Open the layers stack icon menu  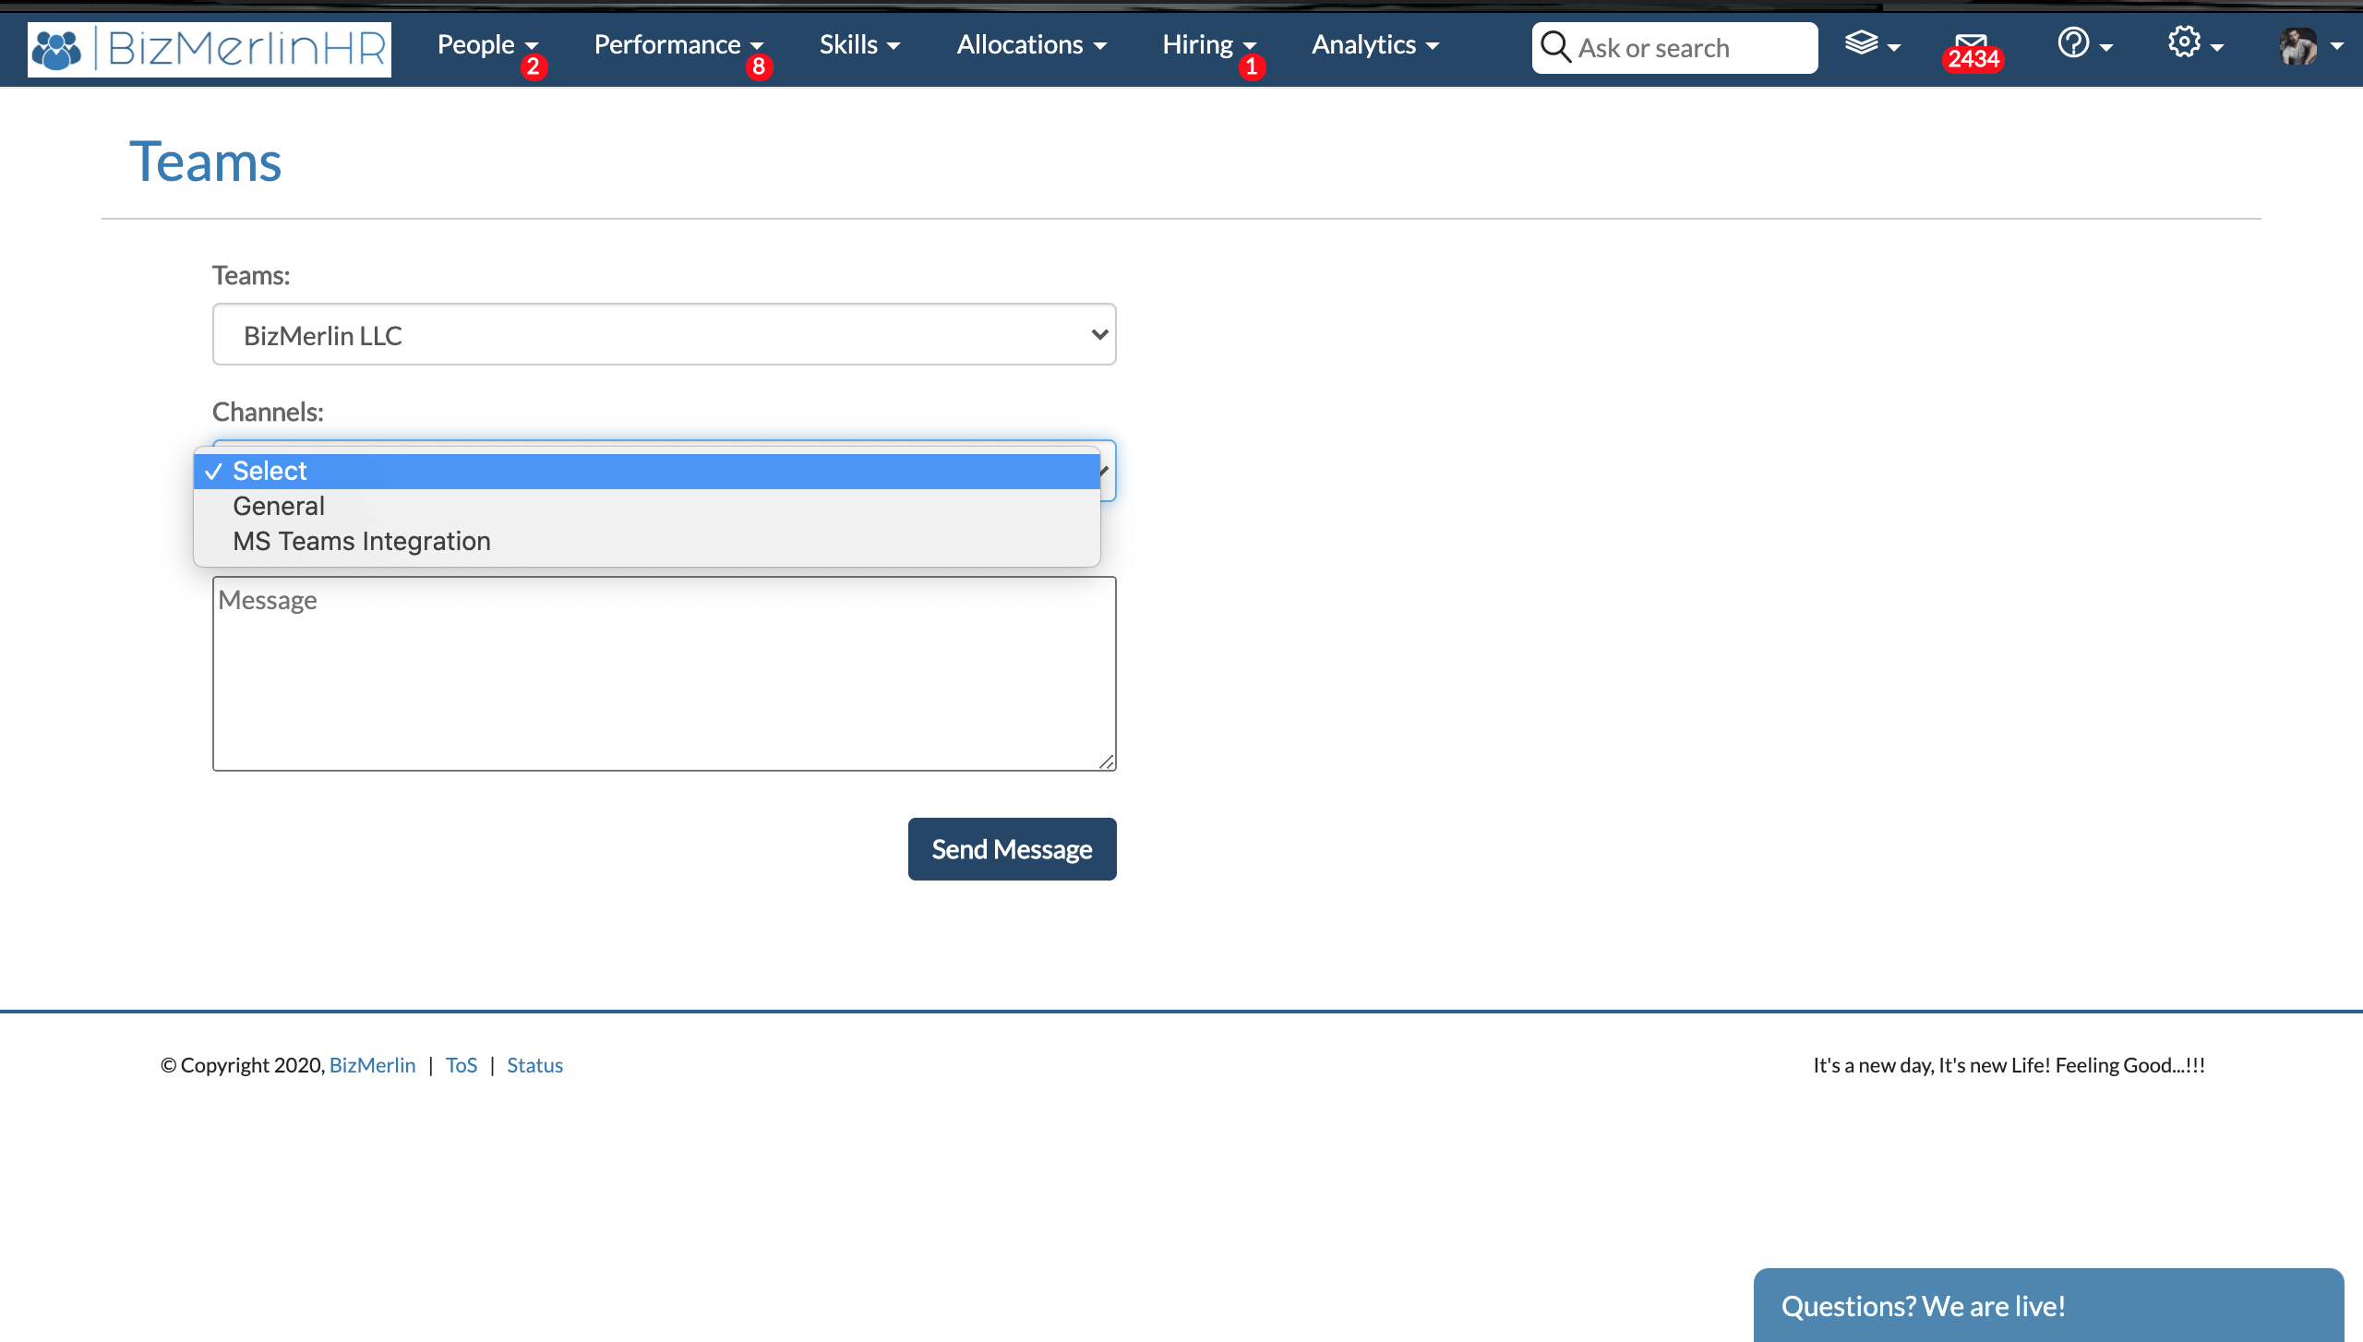pyautogui.click(x=1872, y=44)
